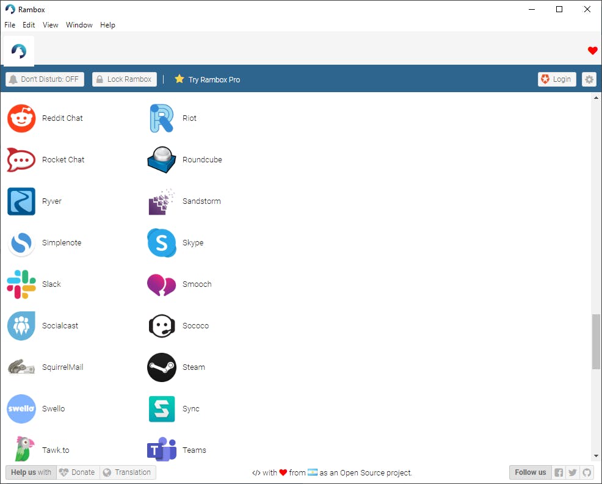Open the Window menu
The image size is (602, 484).
point(79,25)
